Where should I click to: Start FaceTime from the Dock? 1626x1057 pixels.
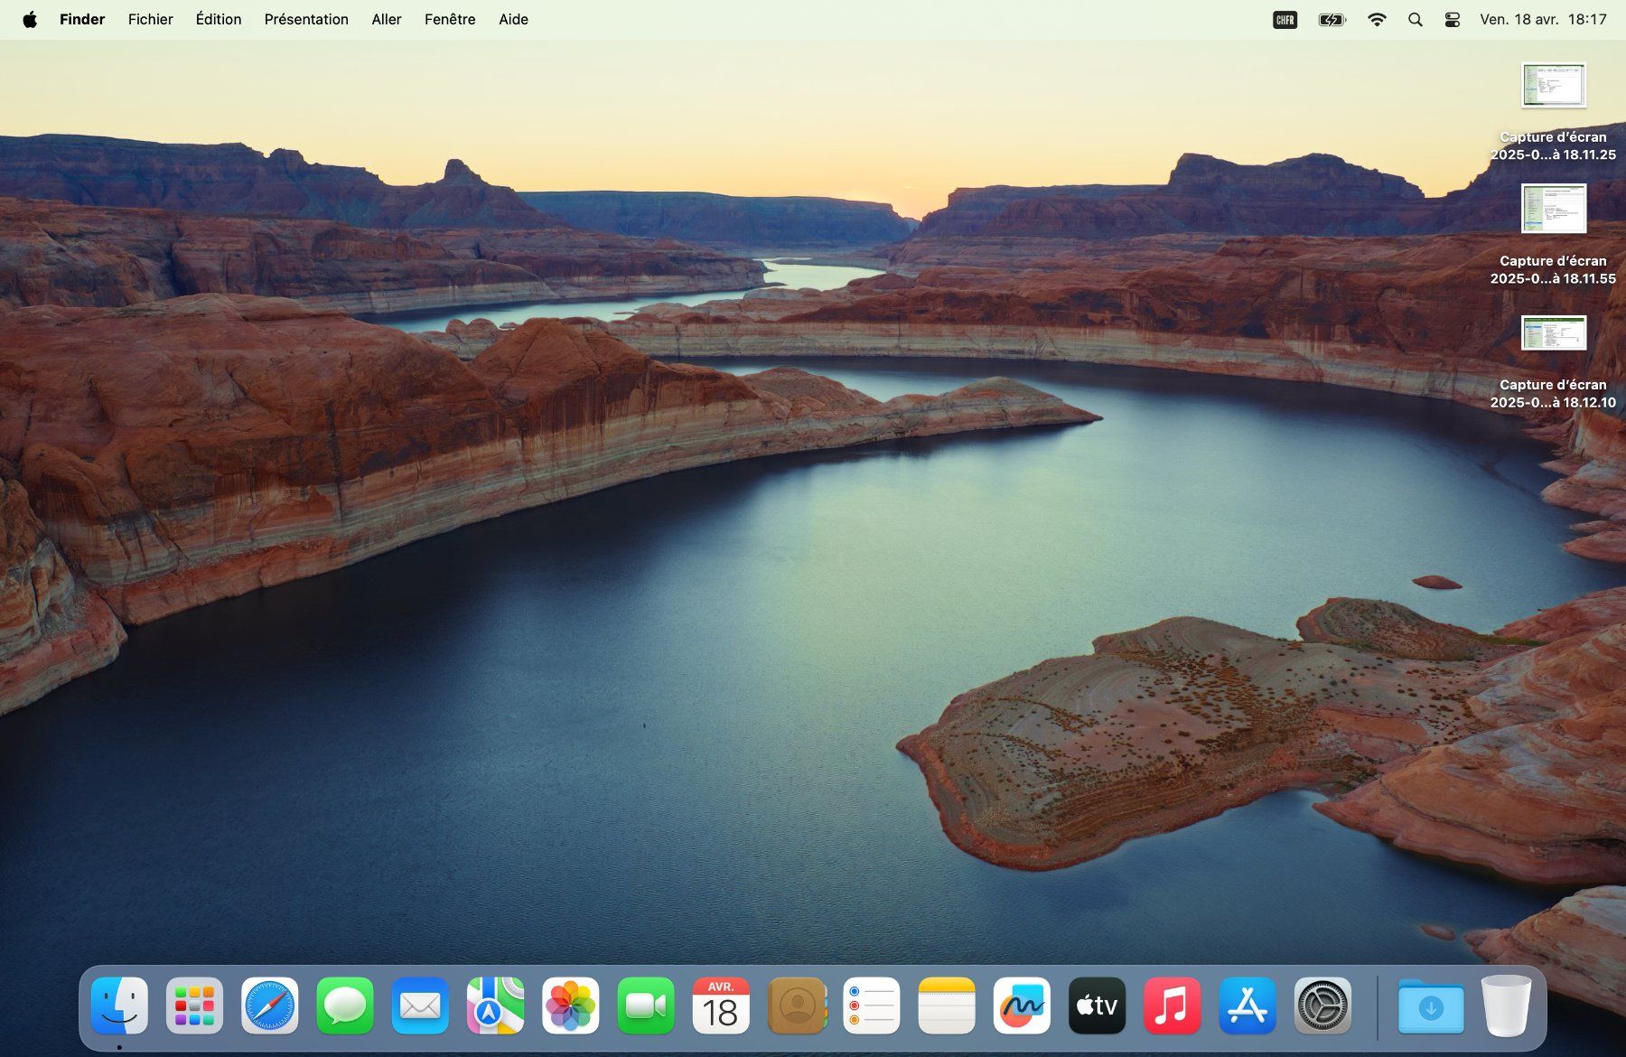coord(646,1005)
